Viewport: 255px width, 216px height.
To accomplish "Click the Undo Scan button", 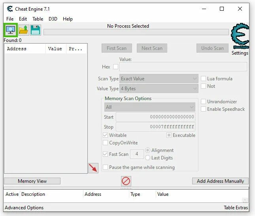I will 212,48.
